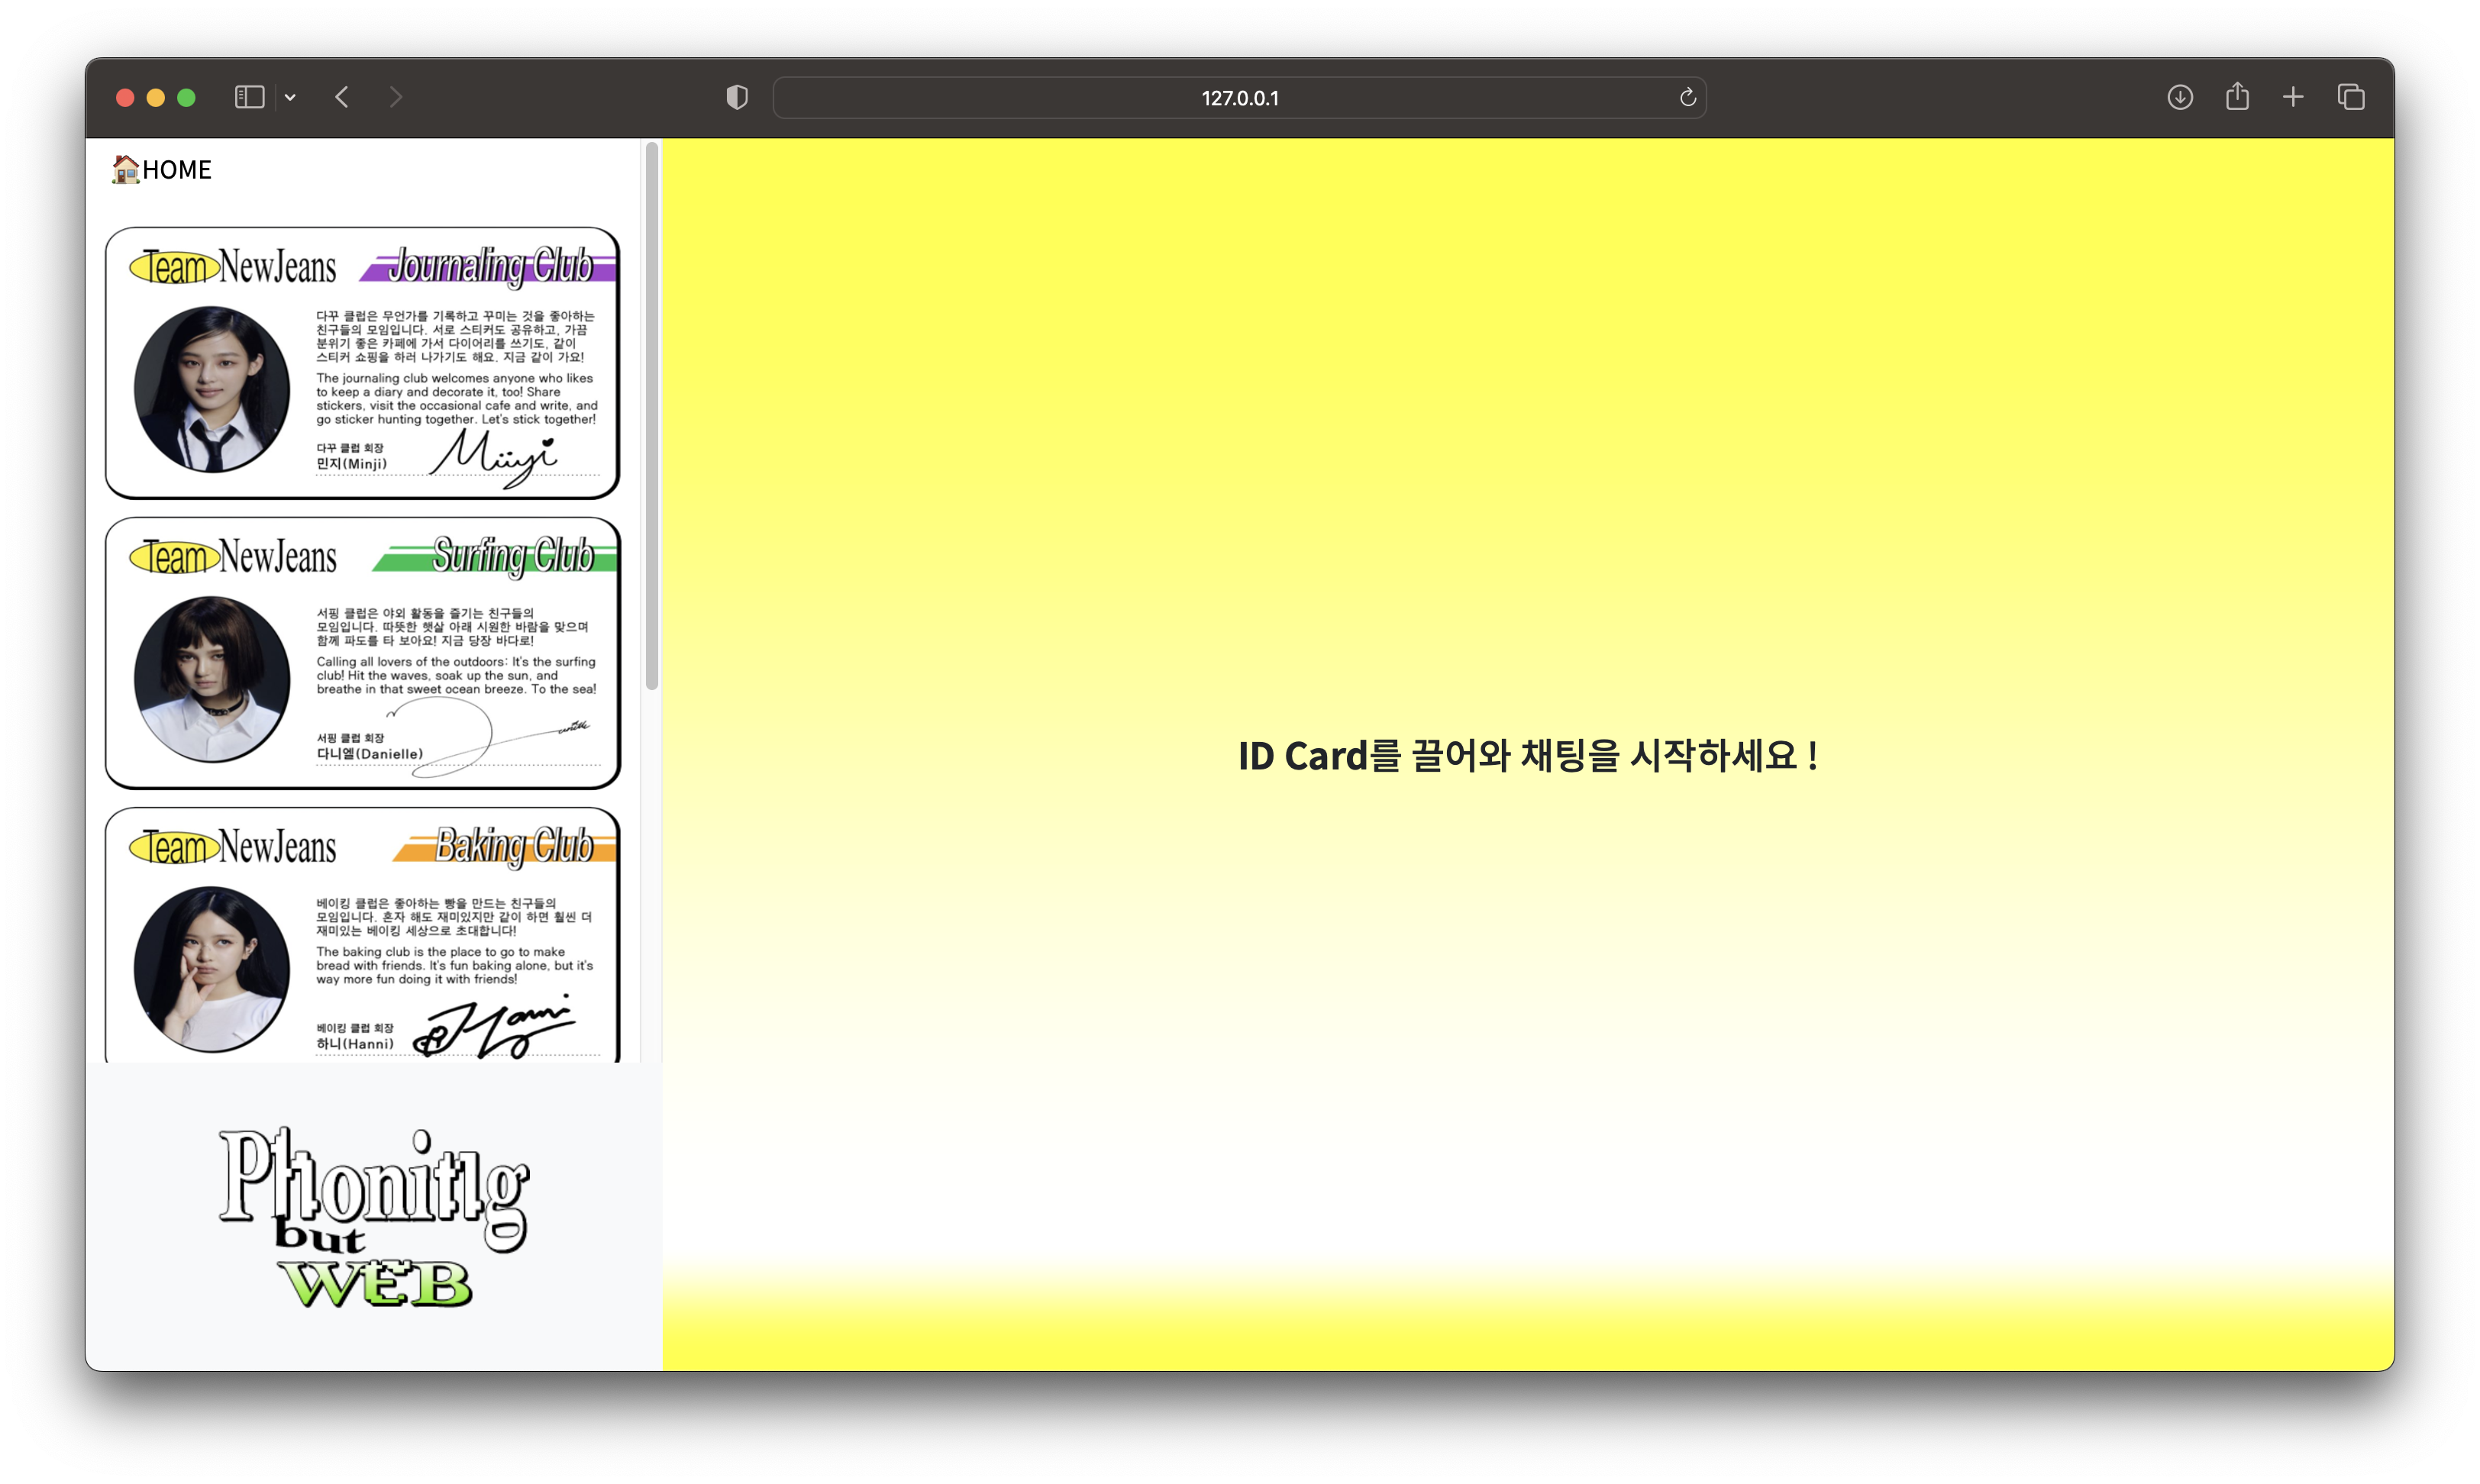Click the Team NewJeans logo on Journaling card
The width and height of the screenshot is (2480, 1484).
[232, 267]
